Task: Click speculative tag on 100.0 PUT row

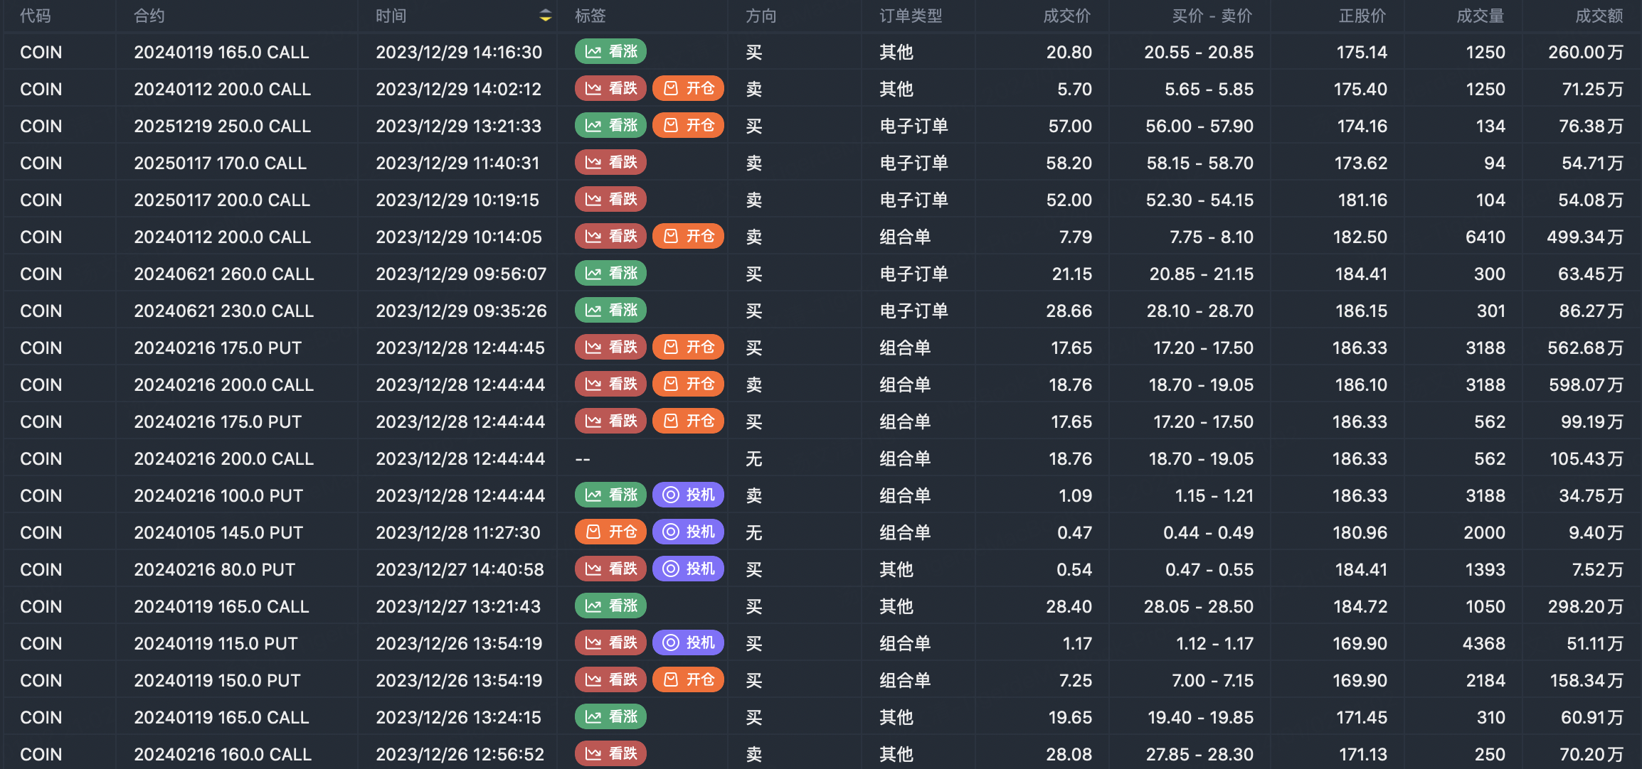Action: click(688, 495)
